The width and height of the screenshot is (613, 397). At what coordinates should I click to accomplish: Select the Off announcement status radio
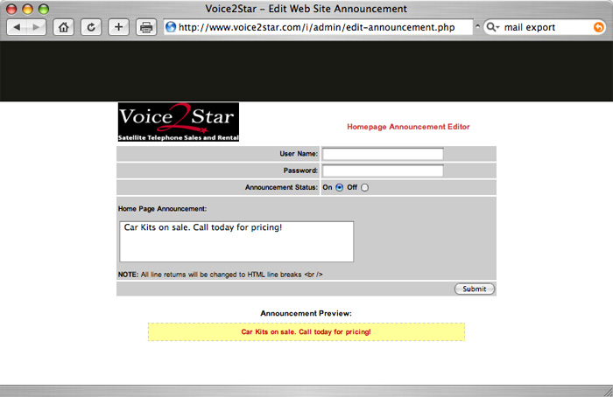tap(365, 187)
